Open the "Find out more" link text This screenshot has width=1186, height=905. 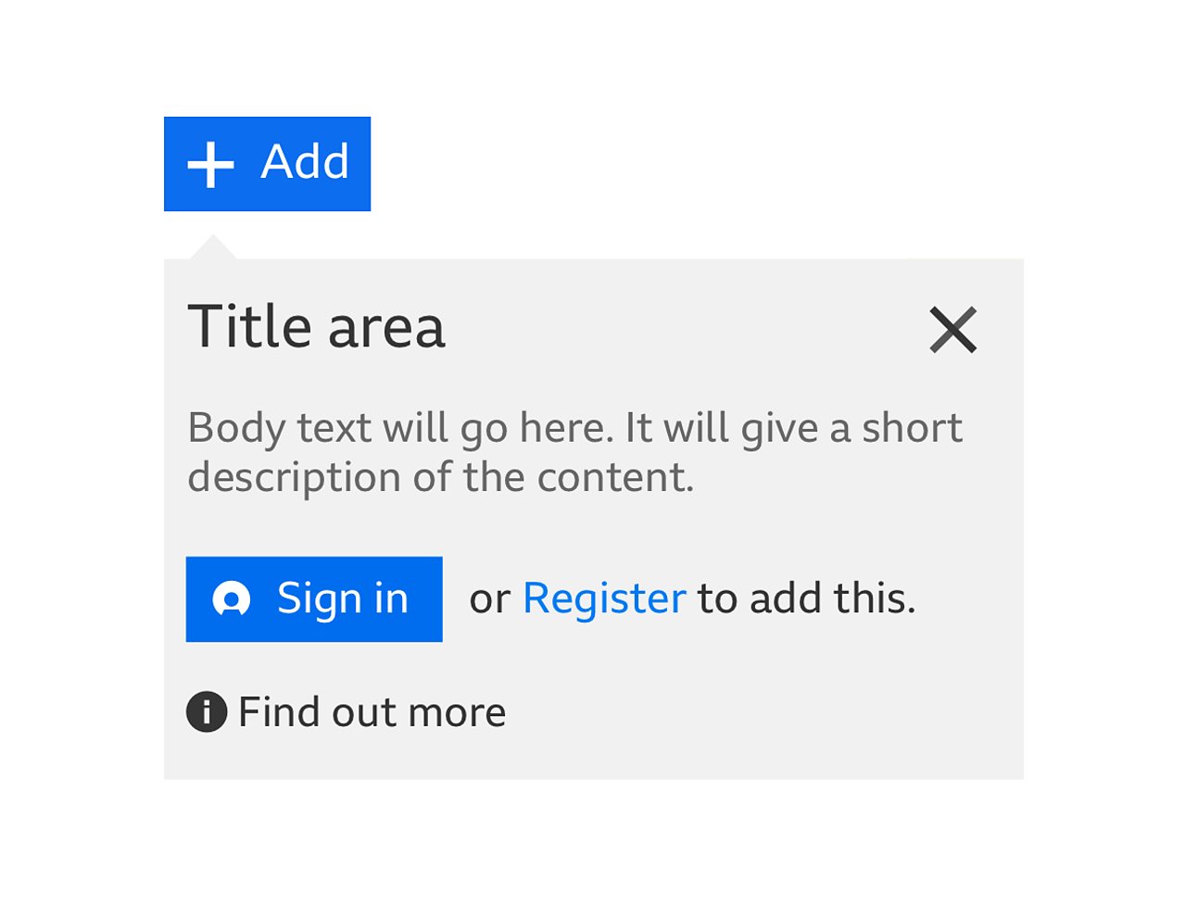(x=372, y=712)
